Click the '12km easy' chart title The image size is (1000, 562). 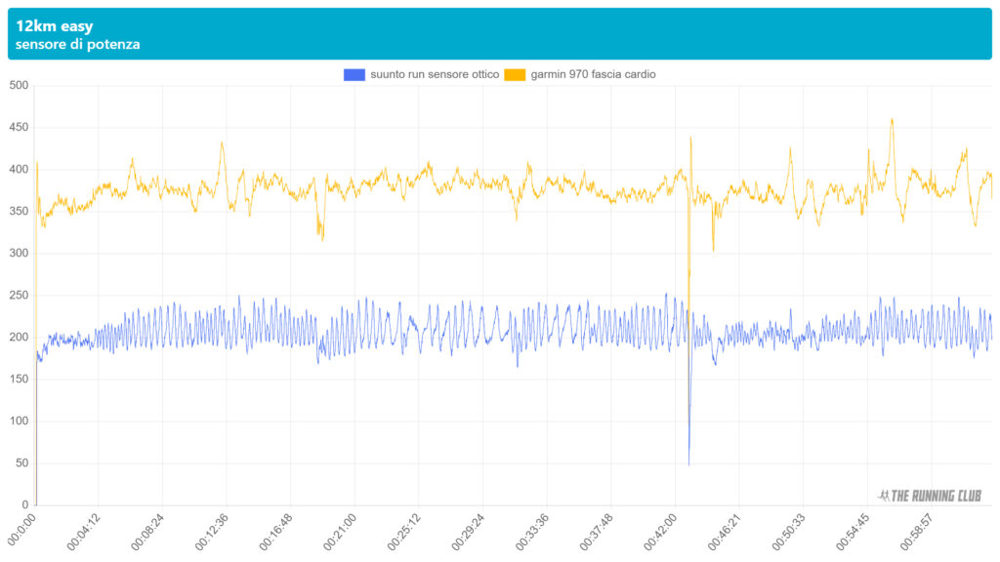click(55, 26)
